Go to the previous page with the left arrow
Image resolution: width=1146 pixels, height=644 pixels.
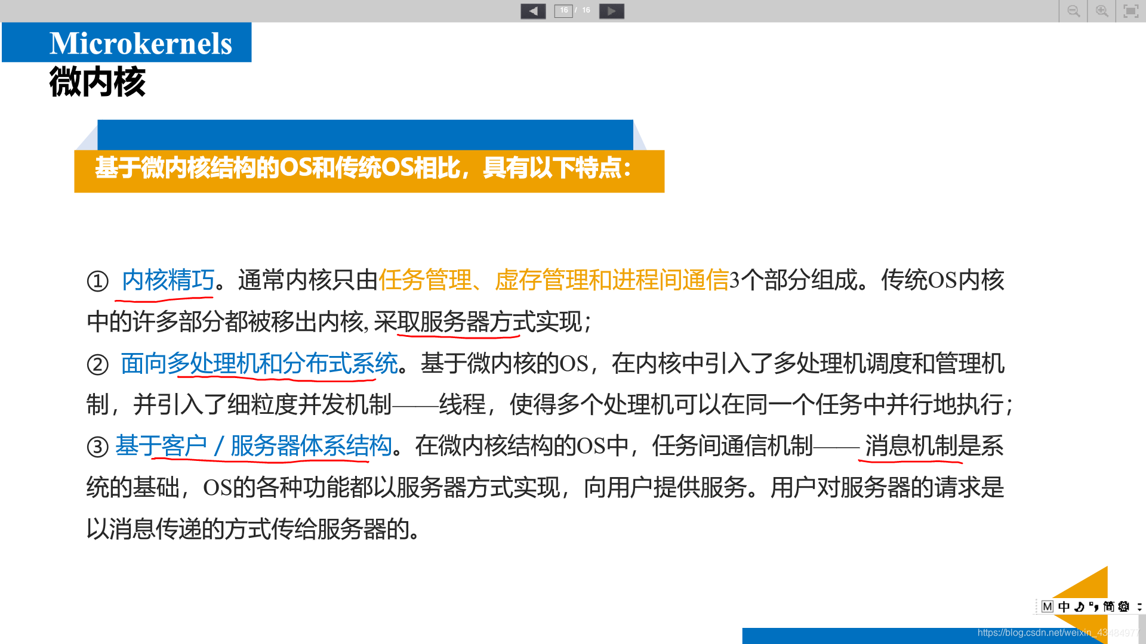click(x=533, y=11)
